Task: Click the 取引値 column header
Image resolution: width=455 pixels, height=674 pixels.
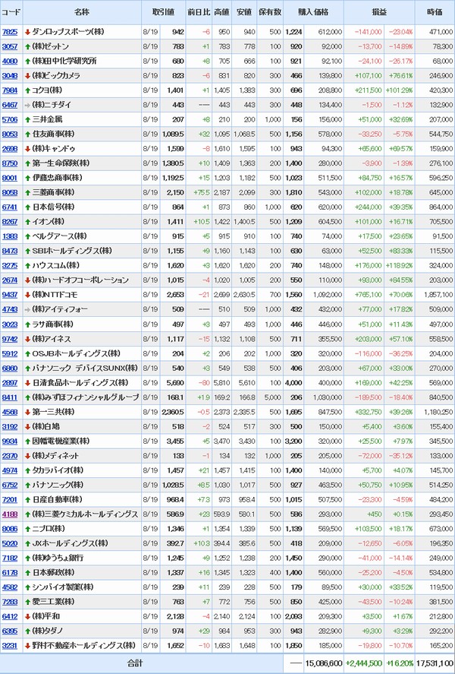Action: tap(163, 12)
